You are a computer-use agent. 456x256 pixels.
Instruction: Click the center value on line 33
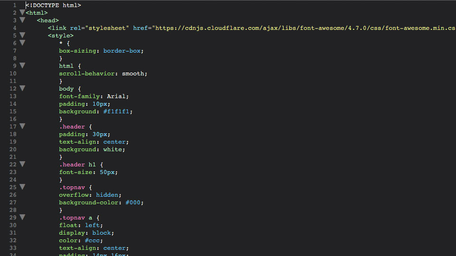pos(114,248)
